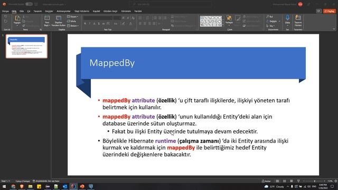This screenshot has width=338, height=190.
Task: Collapse the ribbon with the chevron
Action: 334,29
